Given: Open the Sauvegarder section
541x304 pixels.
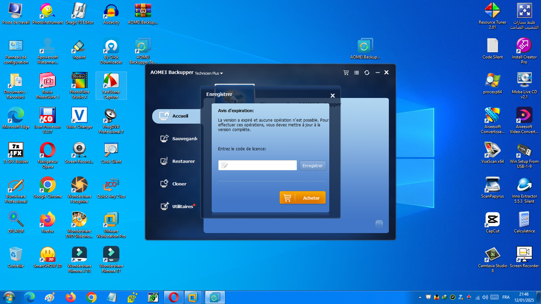Looking at the screenshot, I should [x=178, y=138].
